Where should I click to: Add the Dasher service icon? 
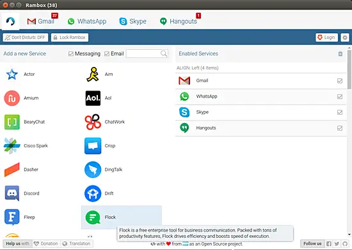click(x=12, y=170)
